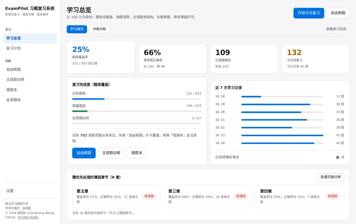356x224 pixels.
Task: Click the ExamPilot 习概复习系统 title
Action: 30,8
